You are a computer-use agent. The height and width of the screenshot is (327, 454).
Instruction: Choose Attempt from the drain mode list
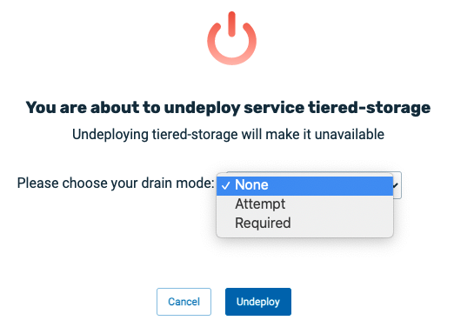pyautogui.click(x=304, y=204)
